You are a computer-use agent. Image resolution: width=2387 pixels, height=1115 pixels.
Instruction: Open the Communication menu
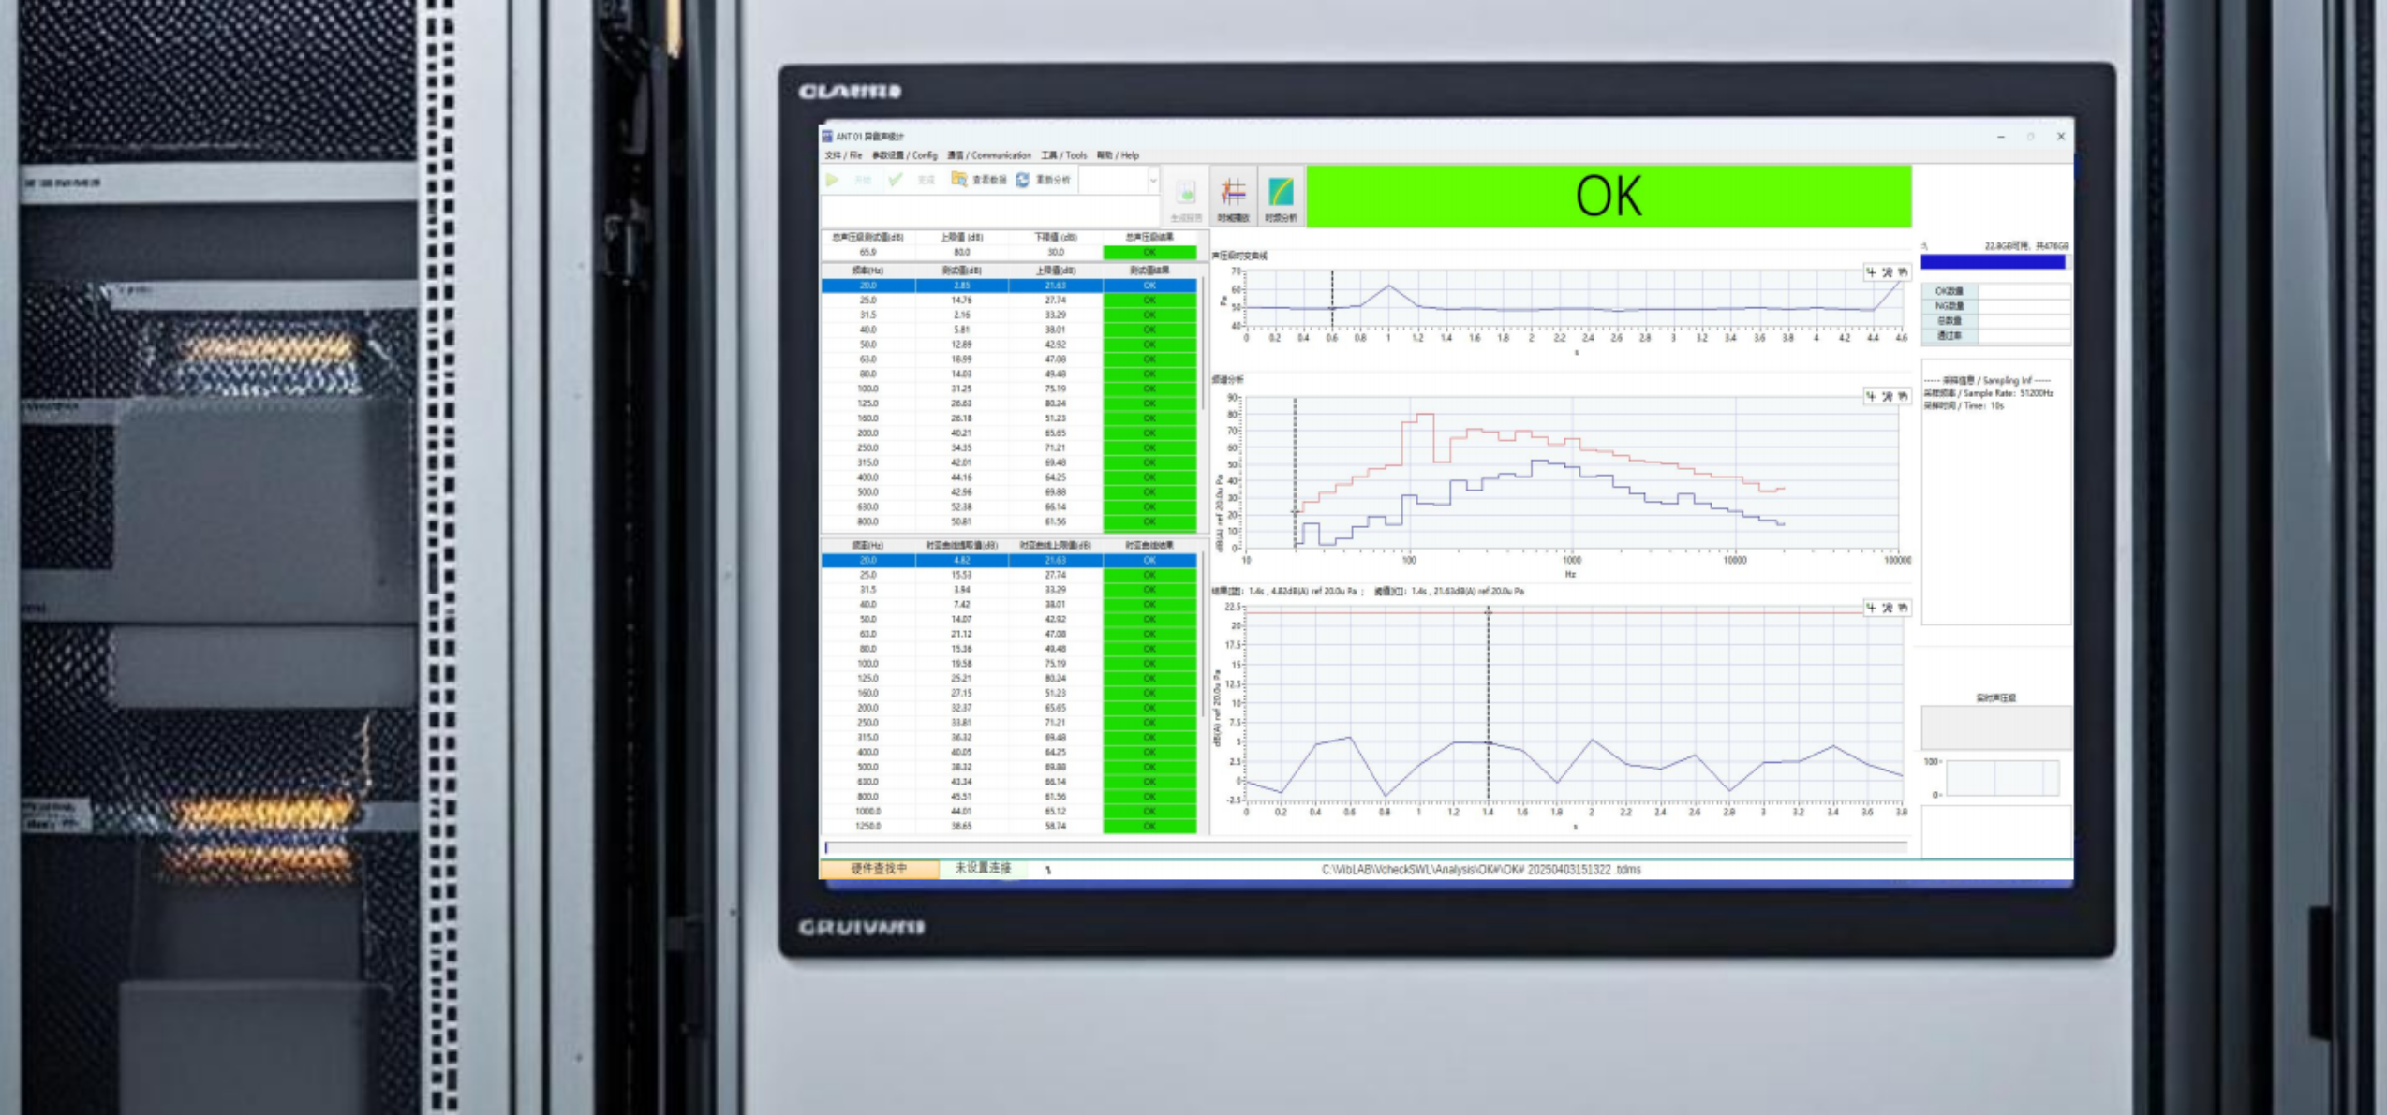(989, 155)
